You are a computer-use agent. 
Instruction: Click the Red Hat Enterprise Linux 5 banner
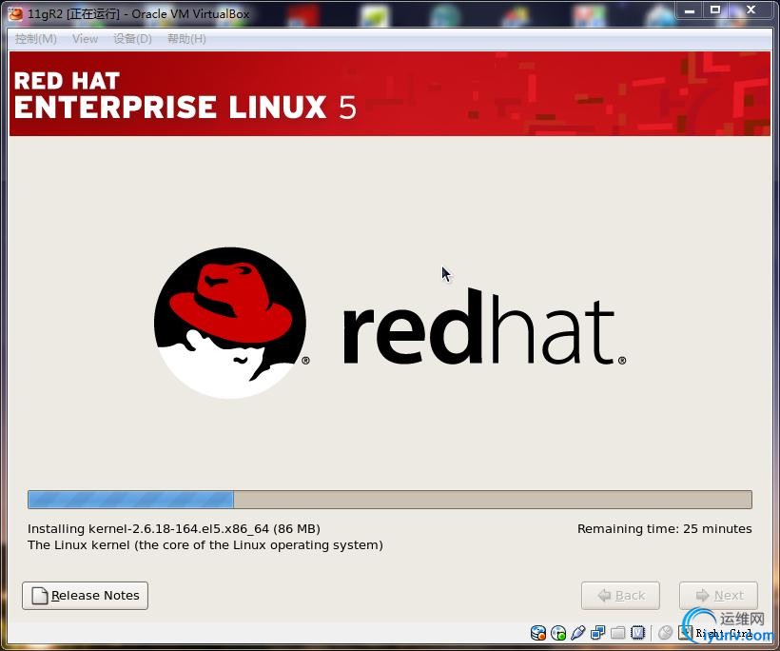pyautogui.click(x=389, y=93)
